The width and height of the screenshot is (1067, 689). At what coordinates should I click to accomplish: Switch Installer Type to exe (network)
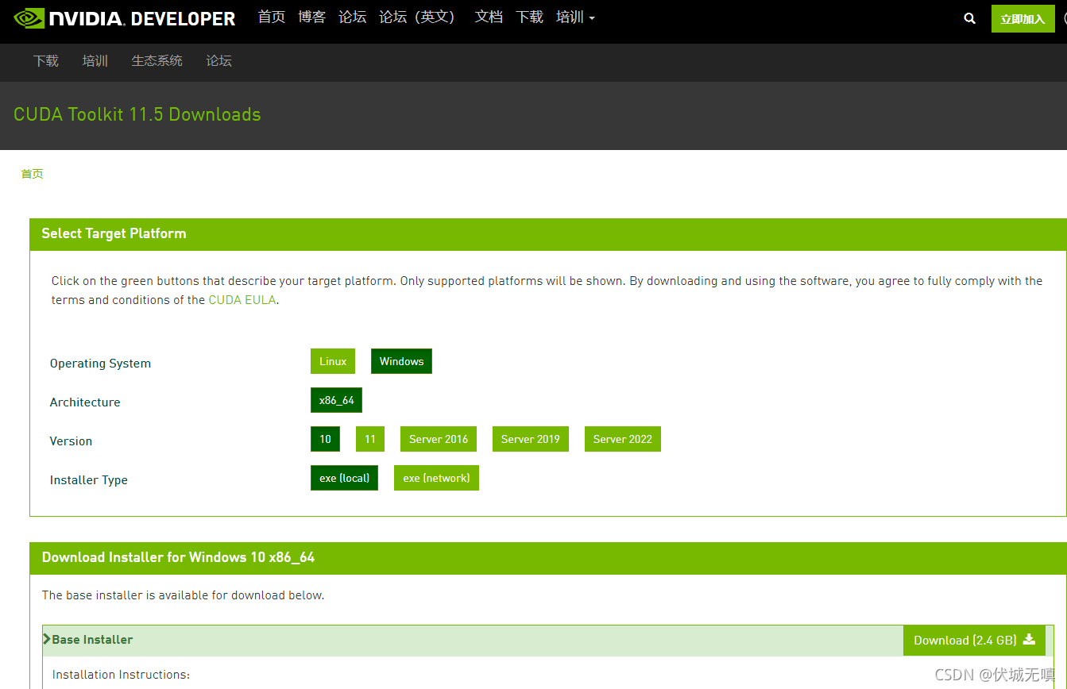pyautogui.click(x=436, y=477)
